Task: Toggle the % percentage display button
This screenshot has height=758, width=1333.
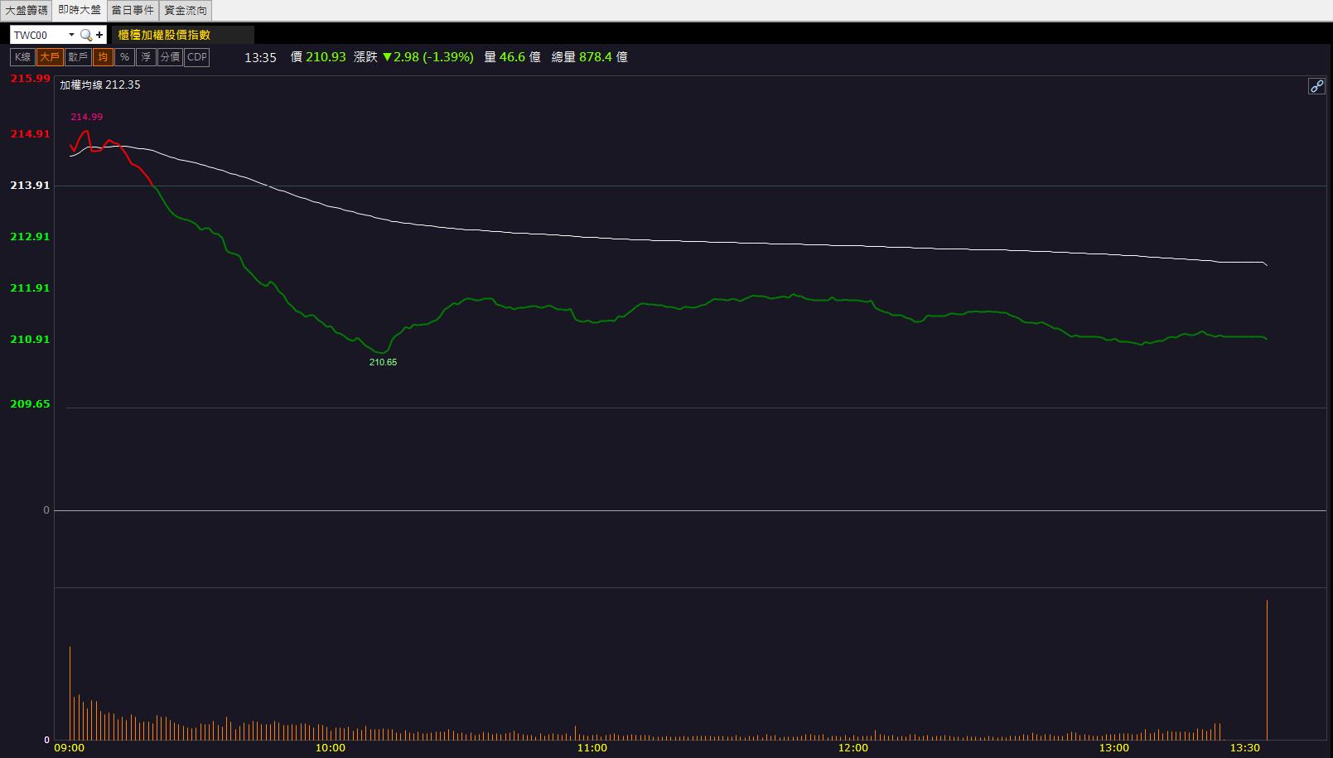Action: pos(124,57)
